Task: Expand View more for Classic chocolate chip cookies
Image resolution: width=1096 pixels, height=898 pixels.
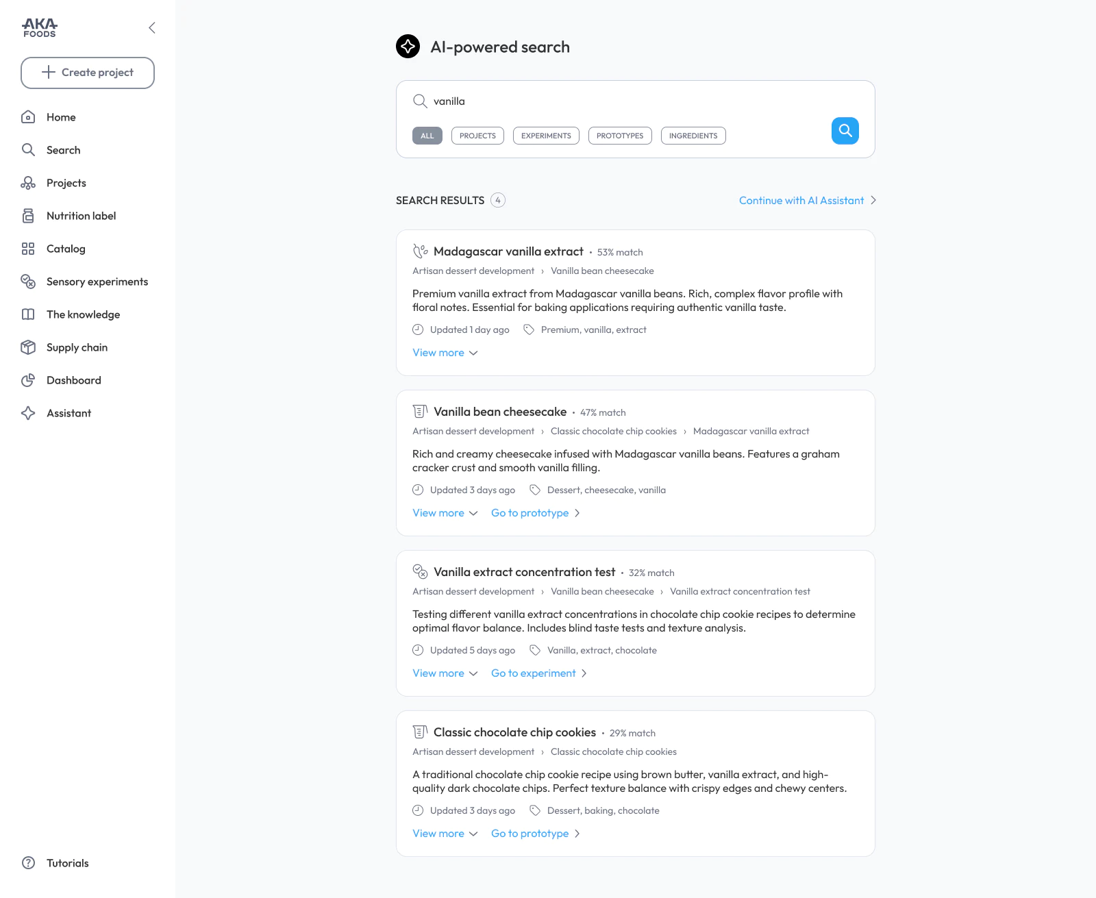Action: point(445,834)
